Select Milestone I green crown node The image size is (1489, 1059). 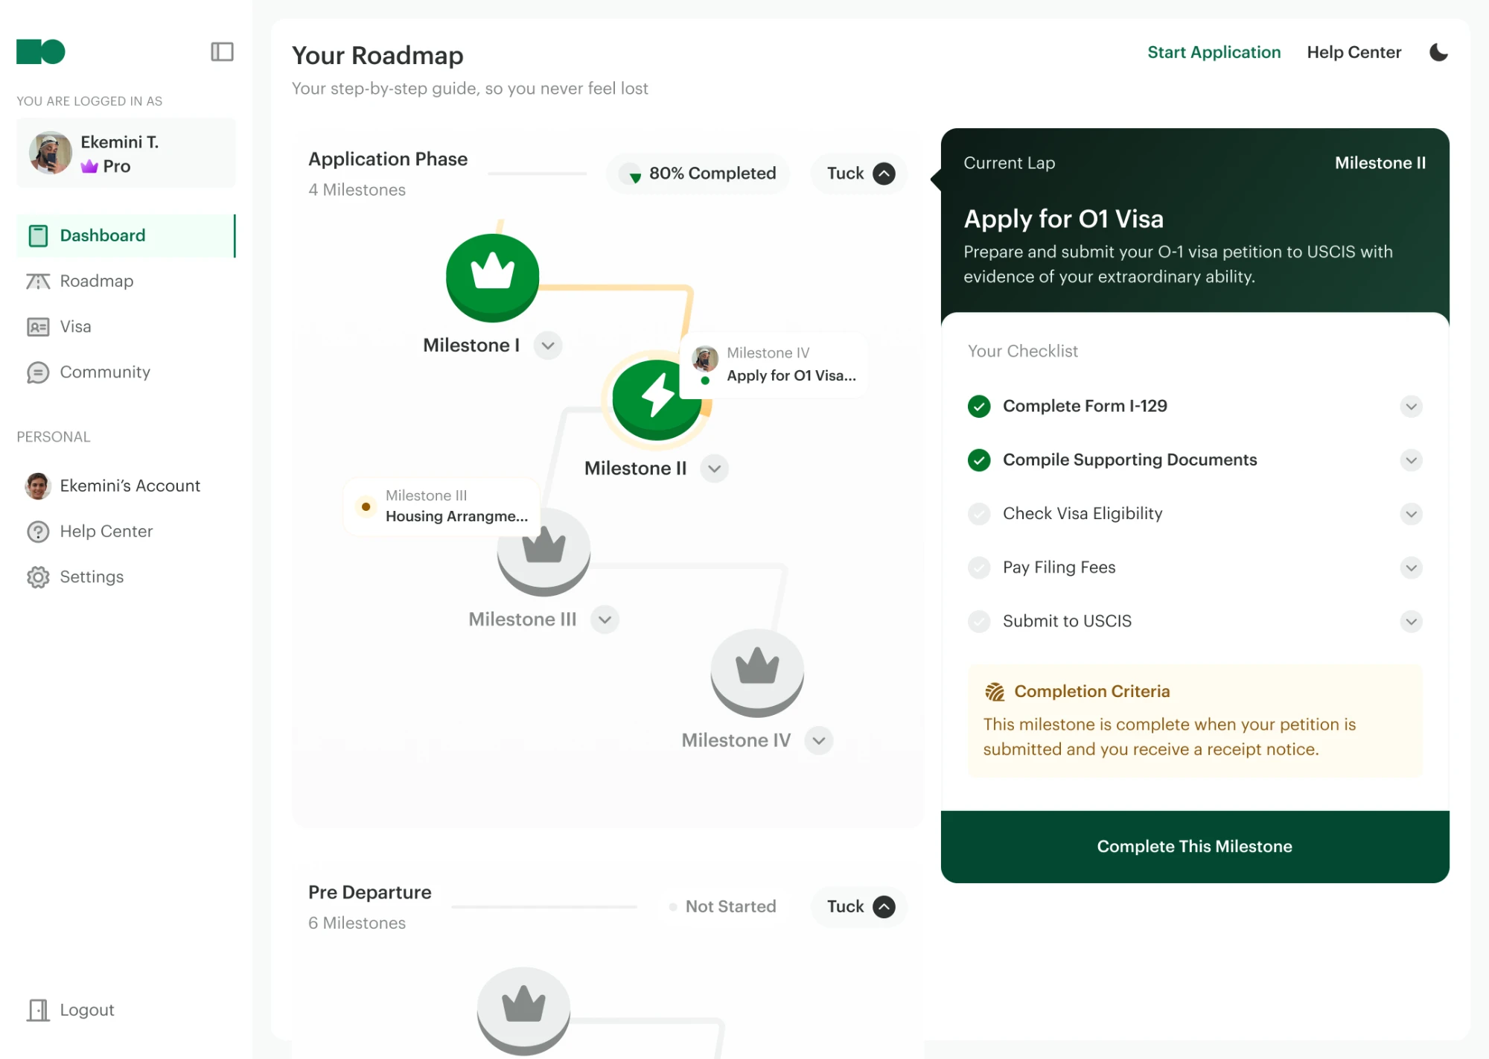pos(492,278)
